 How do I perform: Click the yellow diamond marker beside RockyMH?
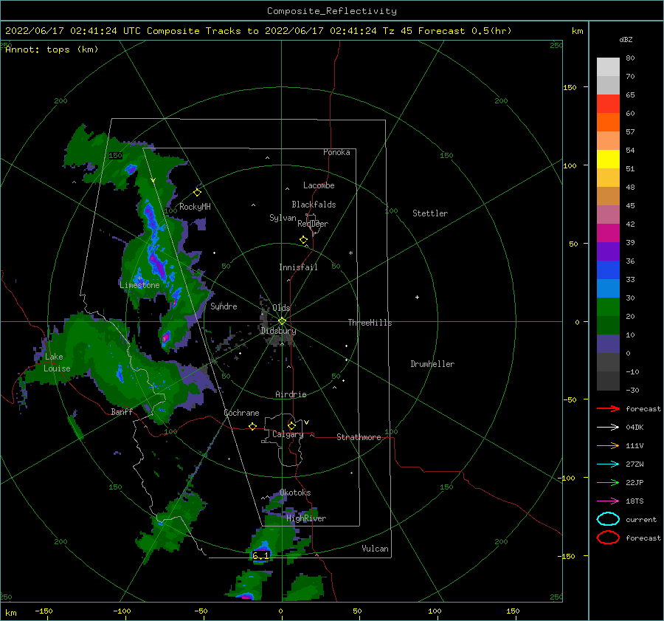pyautogui.click(x=197, y=193)
